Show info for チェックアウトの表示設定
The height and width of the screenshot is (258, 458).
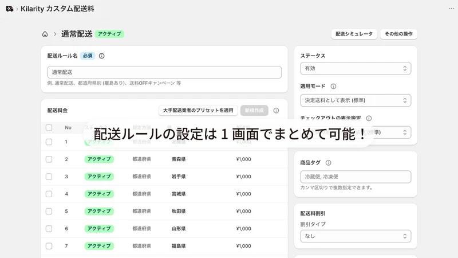[x=369, y=118]
